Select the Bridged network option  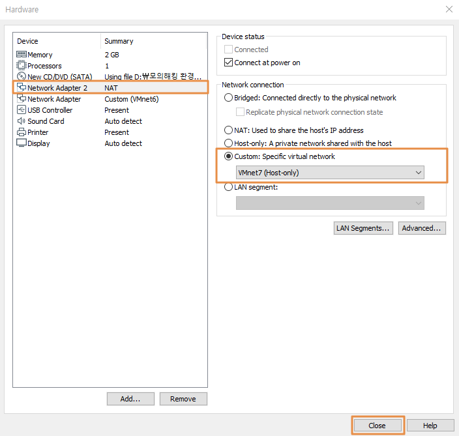pyautogui.click(x=228, y=98)
